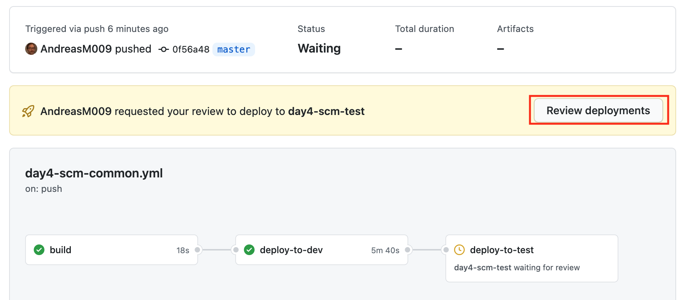This screenshot has height=300, width=683.
Task: Click the green check icon on deploy-to-dev
Action: pos(249,250)
